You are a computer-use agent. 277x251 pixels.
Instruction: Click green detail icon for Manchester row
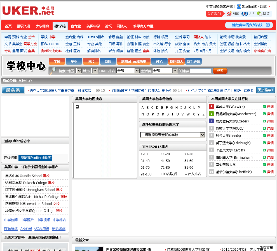pos(264,114)
